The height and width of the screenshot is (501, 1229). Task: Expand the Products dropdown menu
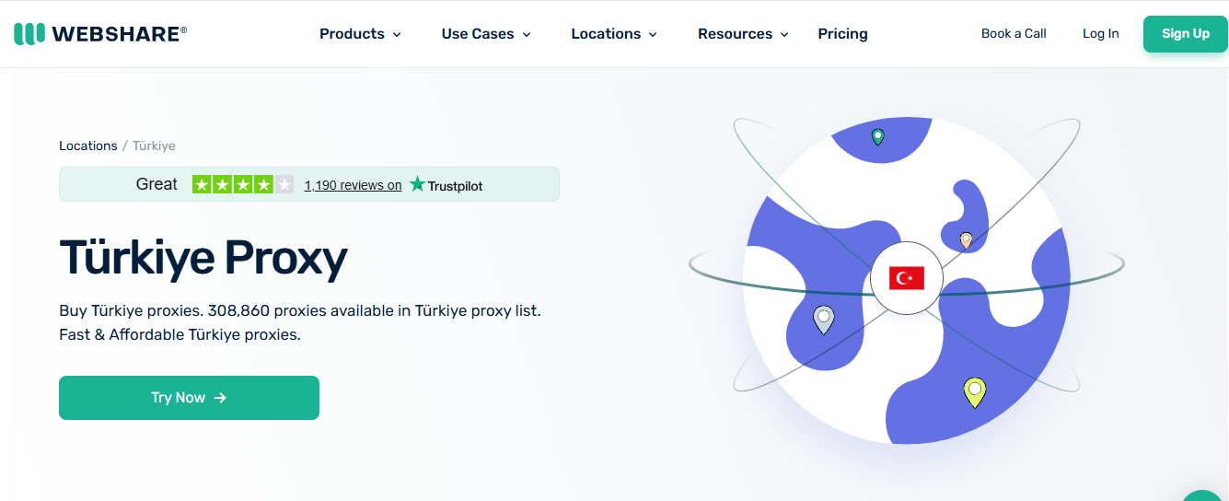click(361, 34)
